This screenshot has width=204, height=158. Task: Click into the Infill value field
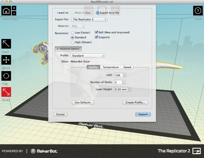click(119, 75)
